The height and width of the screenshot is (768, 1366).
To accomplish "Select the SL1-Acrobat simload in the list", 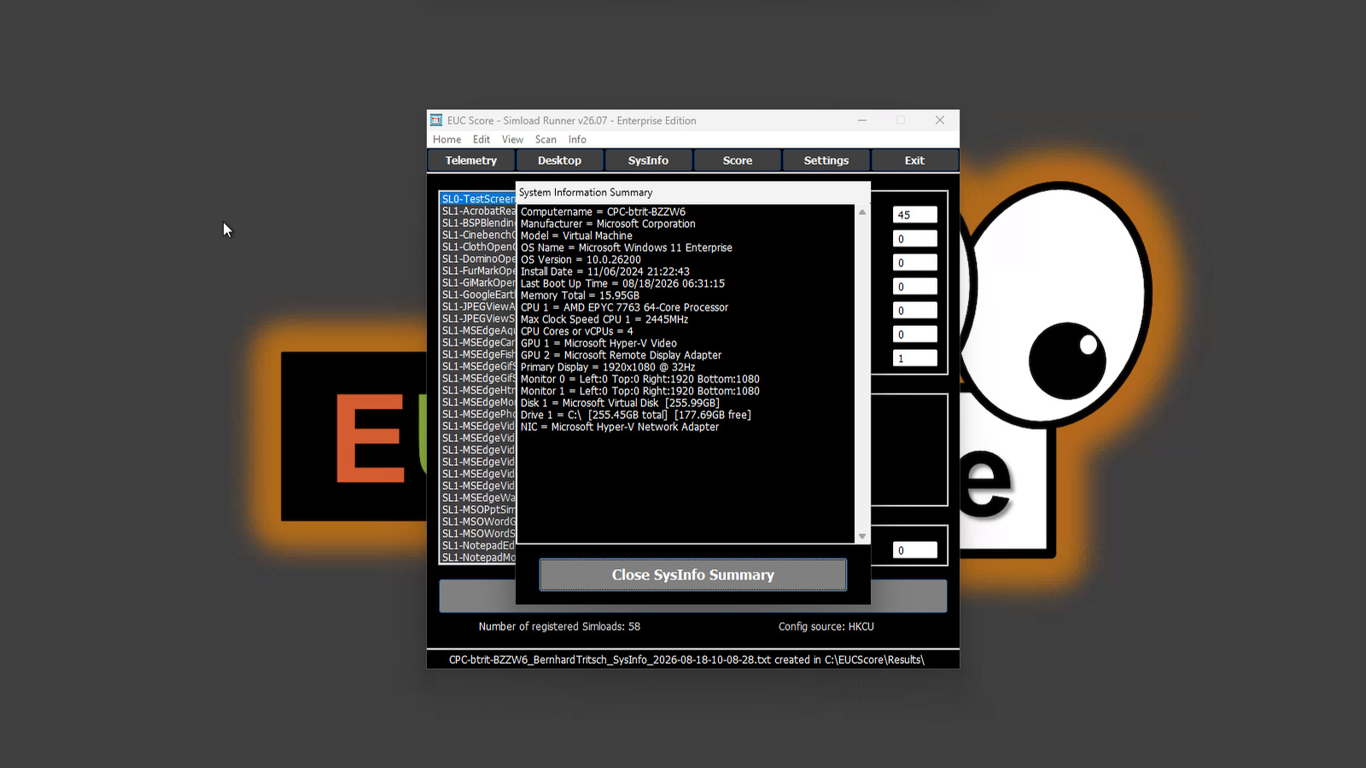I will 478,211.
